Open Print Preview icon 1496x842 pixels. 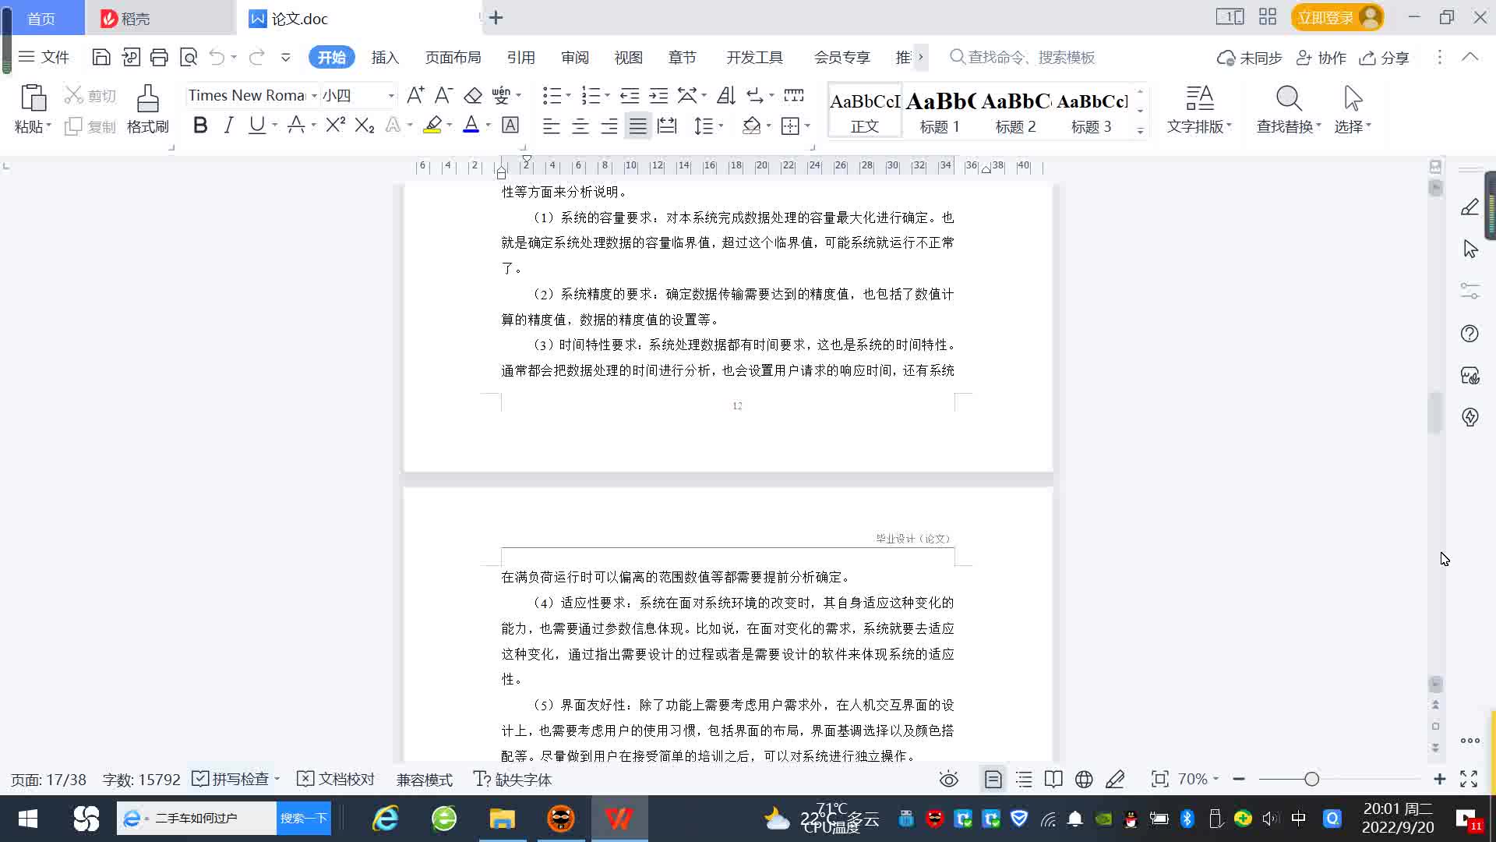[189, 57]
